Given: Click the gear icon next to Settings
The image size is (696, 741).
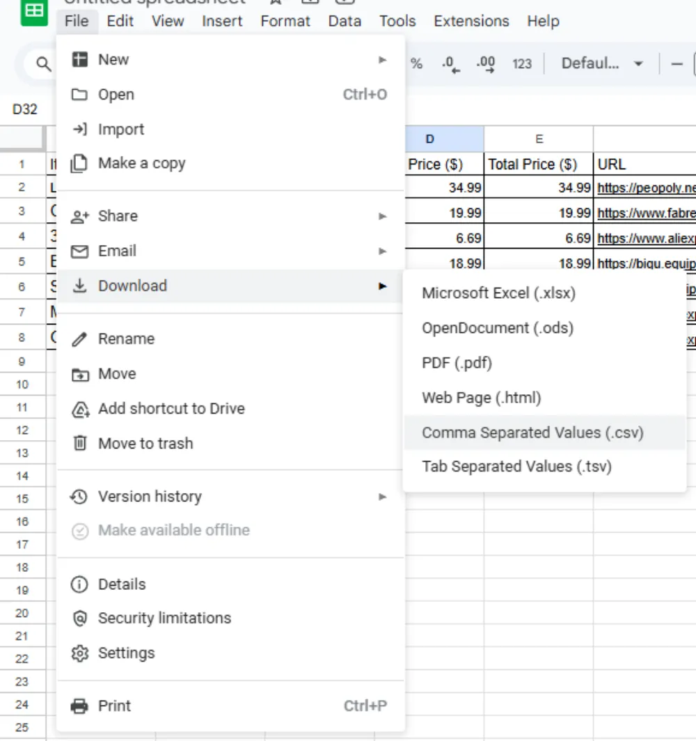Looking at the screenshot, I should point(80,653).
